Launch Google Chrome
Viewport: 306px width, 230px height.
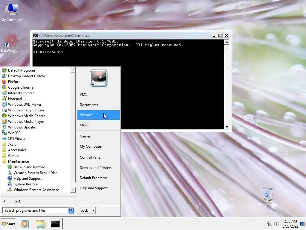[x=17, y=87]
